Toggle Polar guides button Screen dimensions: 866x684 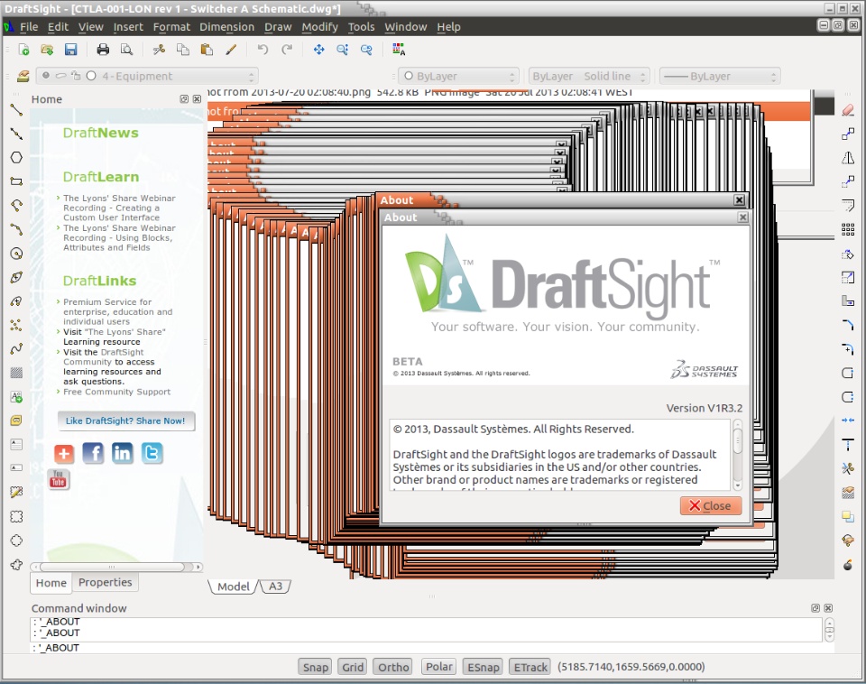point(439,667)
